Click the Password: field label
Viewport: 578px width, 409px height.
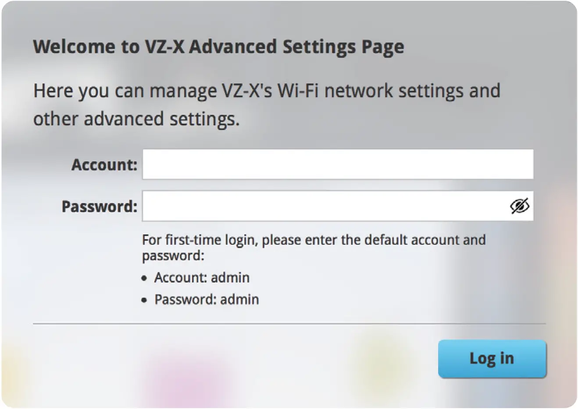(x=100, y=206)
